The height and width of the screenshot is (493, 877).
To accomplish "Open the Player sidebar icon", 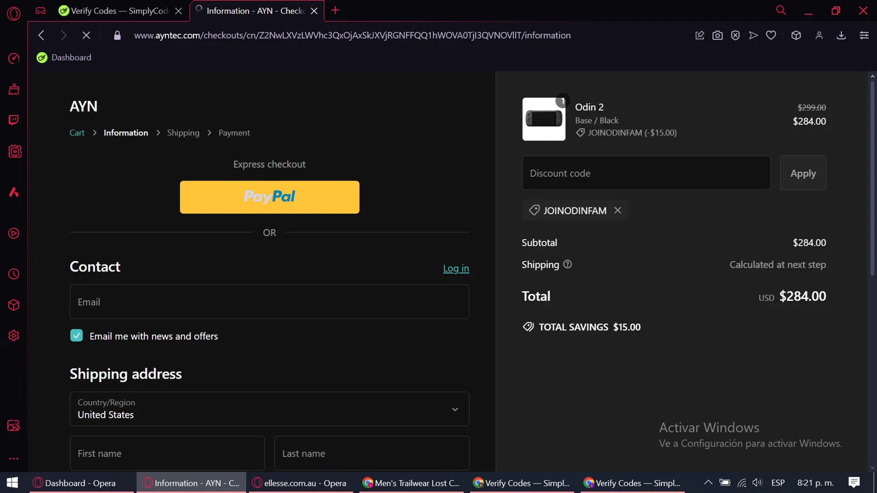I will click(13, 233).
